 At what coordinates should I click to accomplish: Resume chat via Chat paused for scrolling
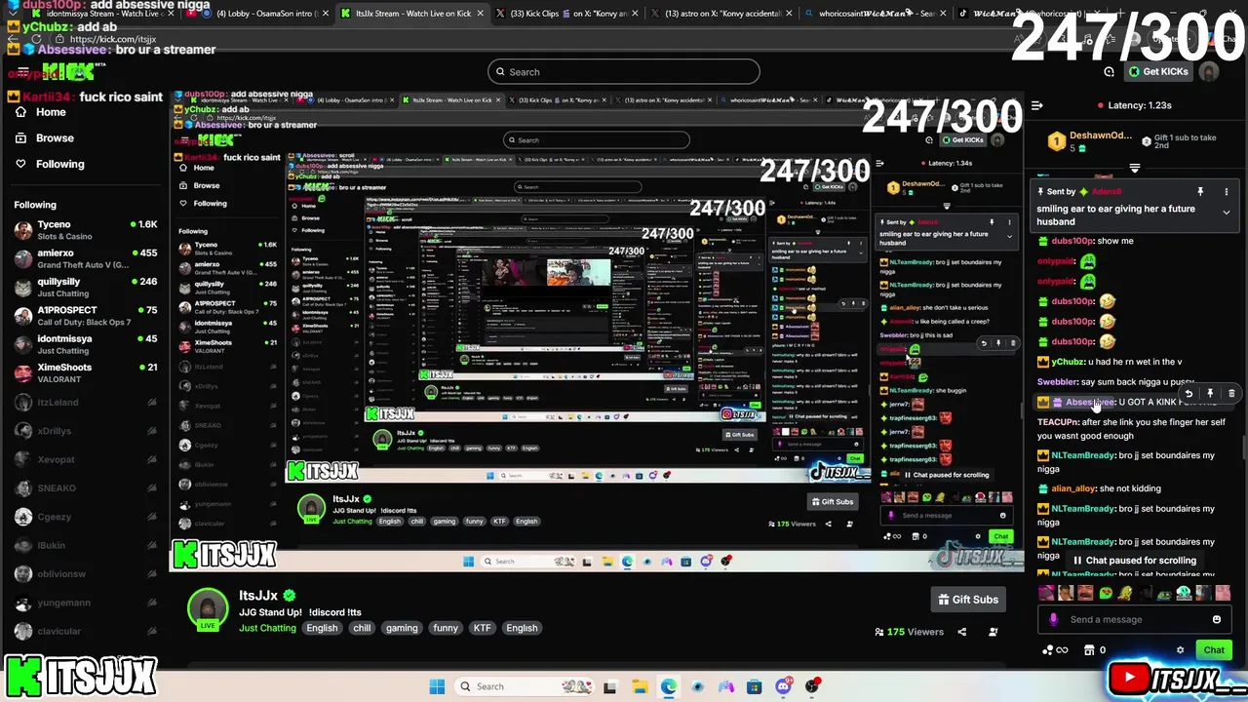tap(1134, 561)
